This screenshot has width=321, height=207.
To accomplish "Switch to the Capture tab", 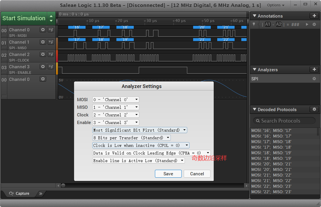I will pyautogui.click(x=19, y=194).
